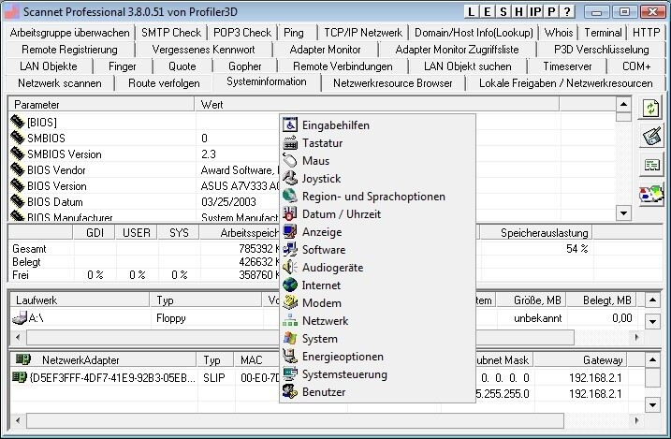
Task: Click the 54 % Speicherauslastung value
Action: (576, 249)
